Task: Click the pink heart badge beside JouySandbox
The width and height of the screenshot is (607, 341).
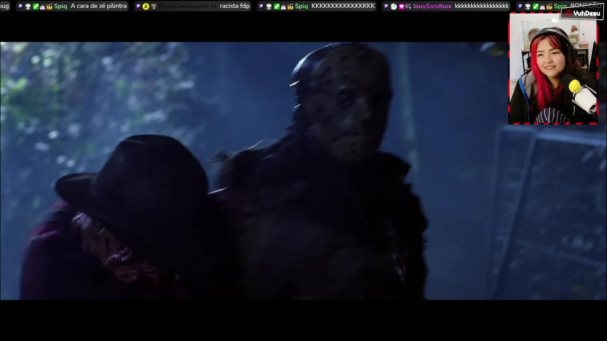Action: pos(401,7)
